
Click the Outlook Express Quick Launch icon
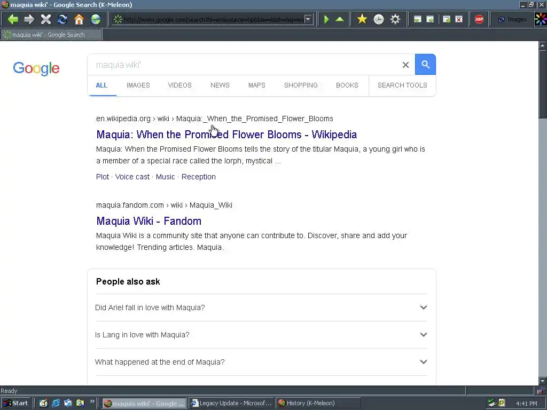(68, 404)
